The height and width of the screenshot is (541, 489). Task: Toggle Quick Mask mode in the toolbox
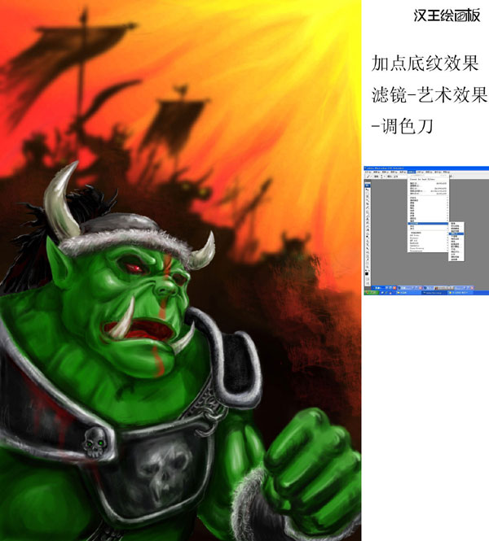[367, 279]
